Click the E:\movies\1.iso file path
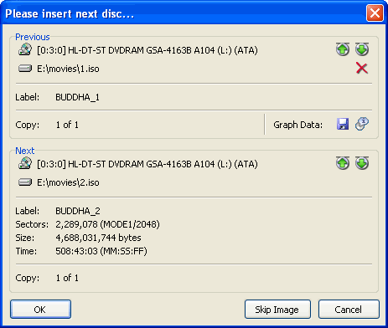The image size is (388, 328). click(68, 69)
